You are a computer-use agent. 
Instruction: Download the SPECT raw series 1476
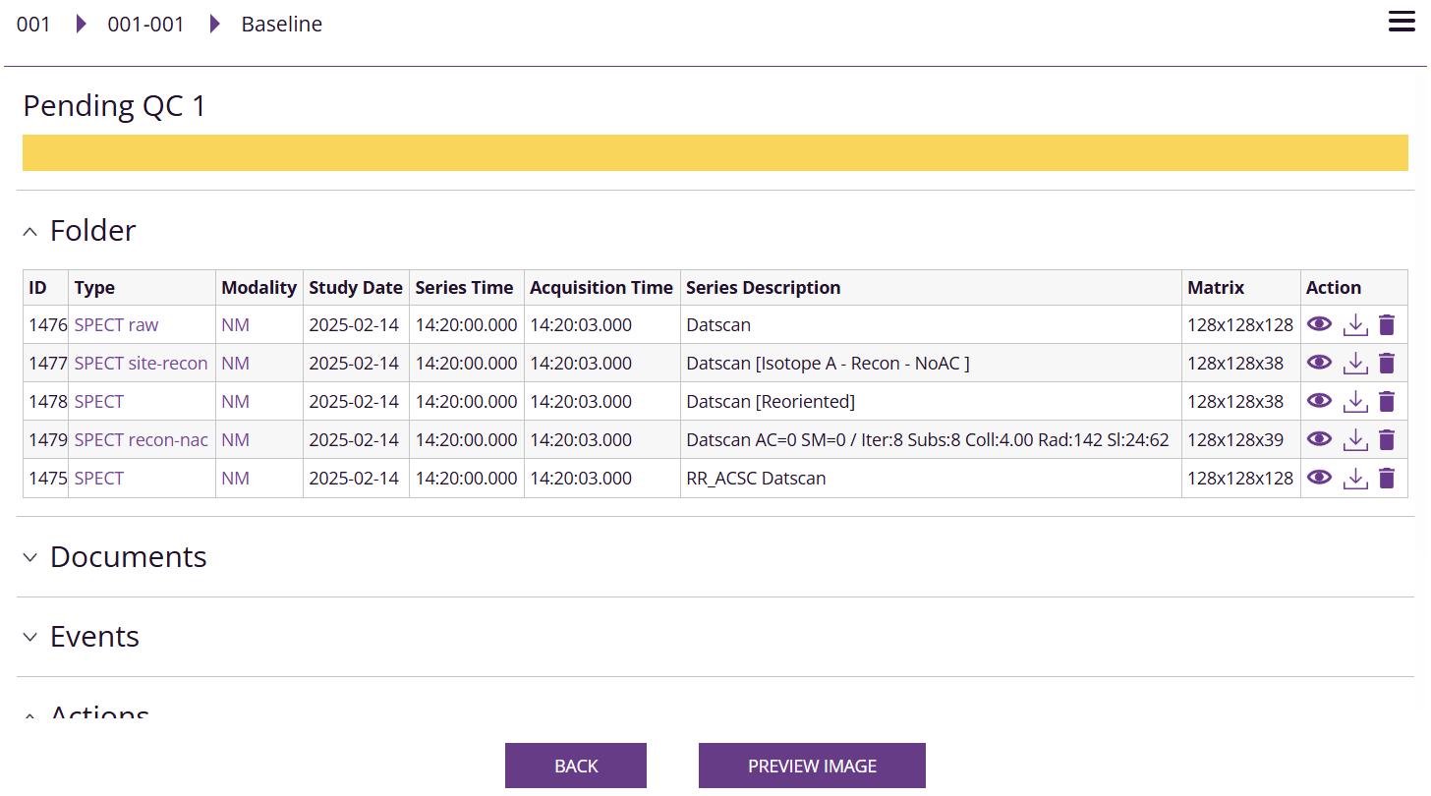[x=1355, y=324]
